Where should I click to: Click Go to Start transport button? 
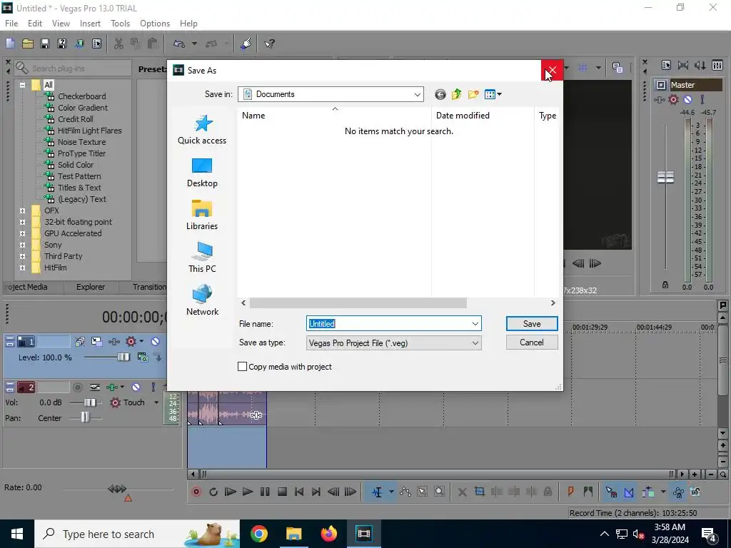299,492
